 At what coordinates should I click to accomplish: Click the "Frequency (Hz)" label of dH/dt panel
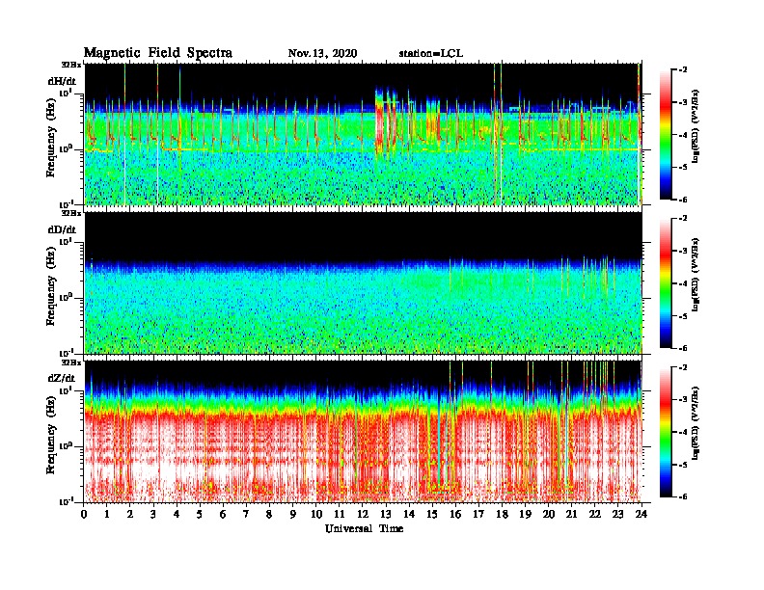click(51, 138)
